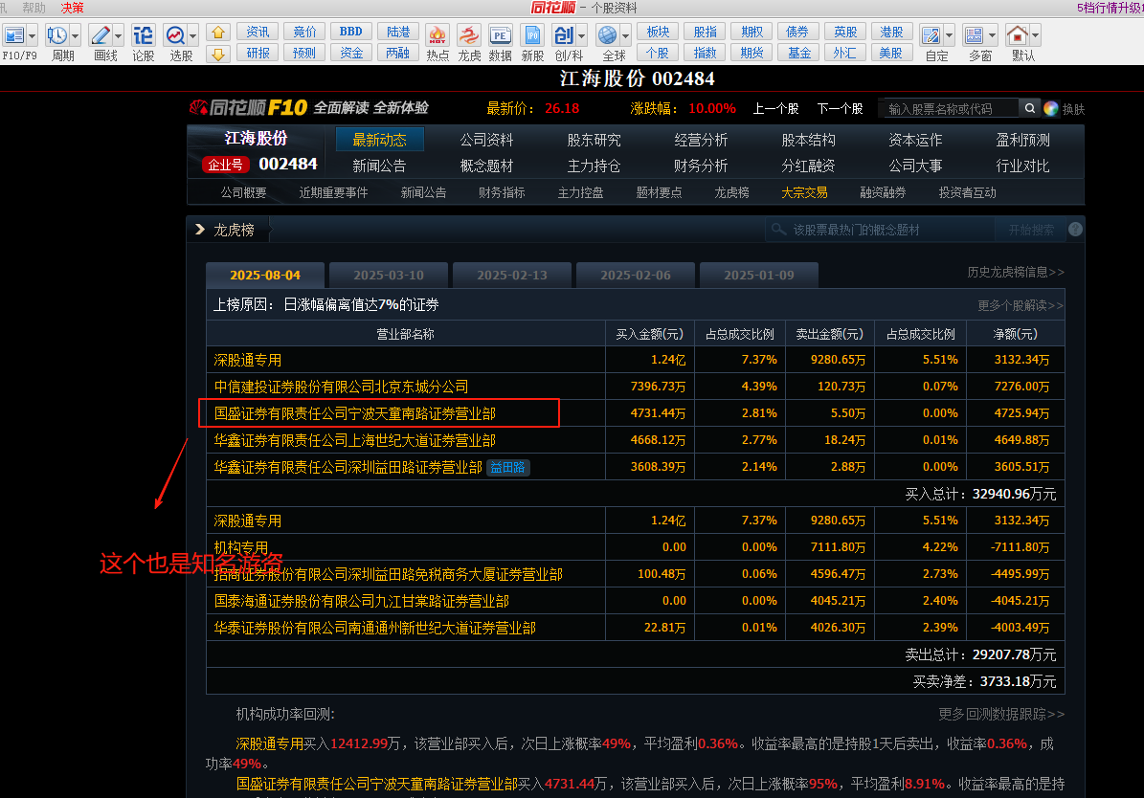
Task: Open 历史龙虎榜信息 link
Action: (x=1016, y=272)
